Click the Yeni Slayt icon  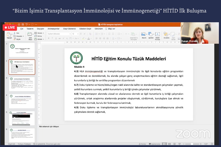coord(30,34)
